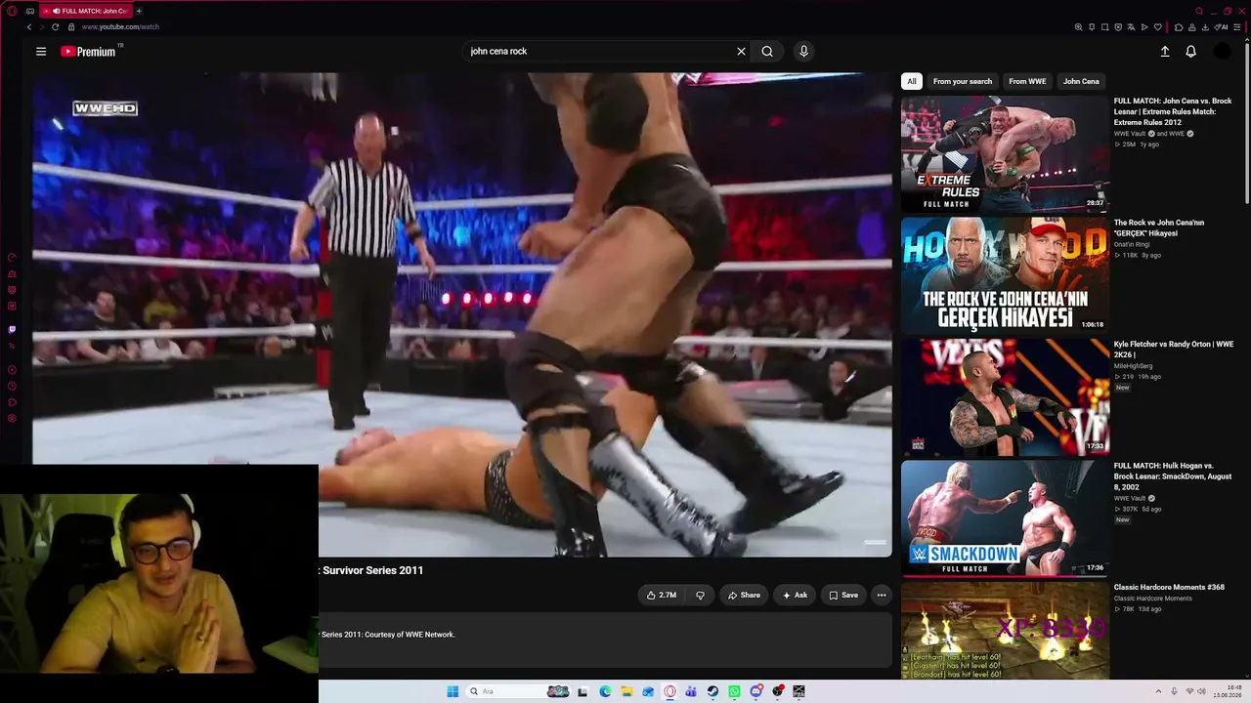Image resolution: width=1251 pixels, height=703 pixels.
Task: Open Cena vs. Lesnar Extreme Rules title
Action: point(1173,111)
